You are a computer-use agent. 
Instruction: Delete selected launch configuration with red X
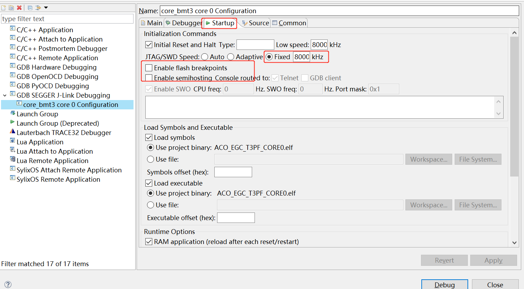pos(19,8)
